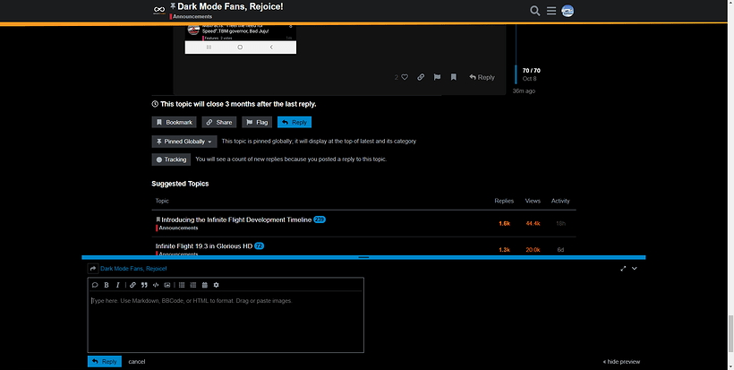Image resolution: width=734 pixels, height=370 pixels.
Task: Click the post like count 2
Action: [x=397, y=77]
